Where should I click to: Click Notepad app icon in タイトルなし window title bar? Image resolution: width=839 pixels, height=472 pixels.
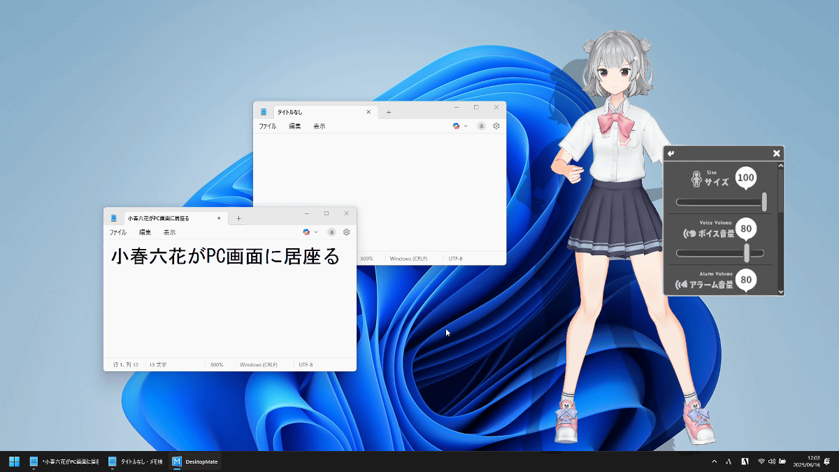point(264,112)
